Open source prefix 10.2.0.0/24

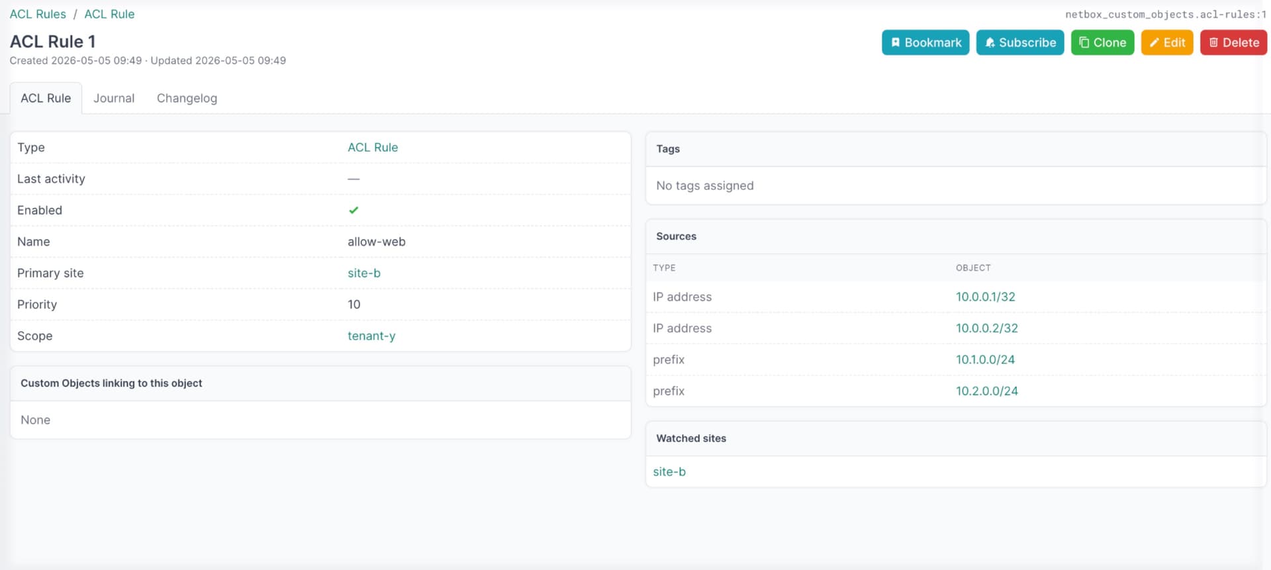click(986, 391)
